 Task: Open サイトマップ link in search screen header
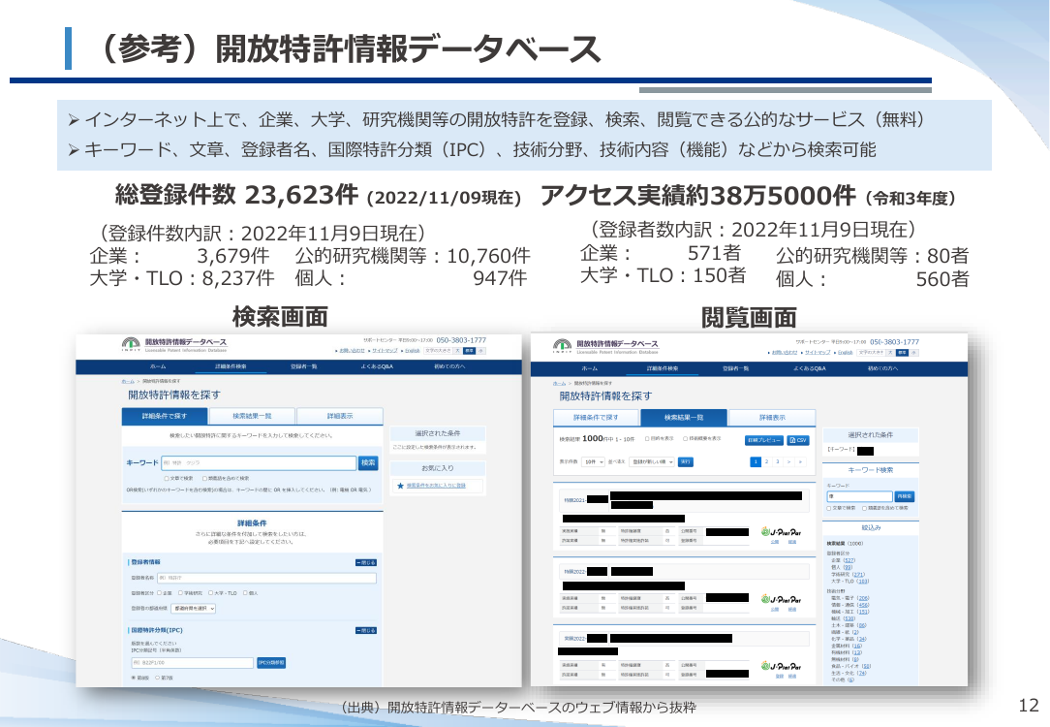(386, 351)
